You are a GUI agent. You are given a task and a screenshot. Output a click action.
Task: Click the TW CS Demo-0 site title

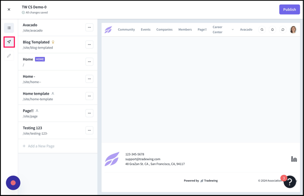[34, 7]
